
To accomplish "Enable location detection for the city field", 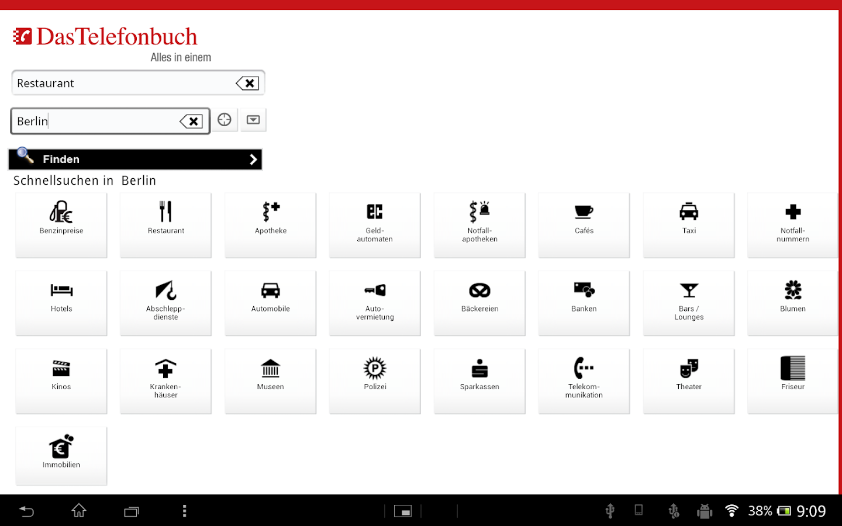I will [225, 119].
